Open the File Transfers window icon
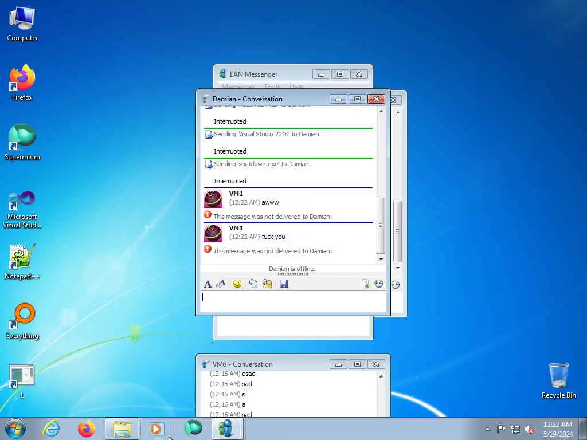The height and width of the screenshot is (440, 587). [x=365, y=284]
